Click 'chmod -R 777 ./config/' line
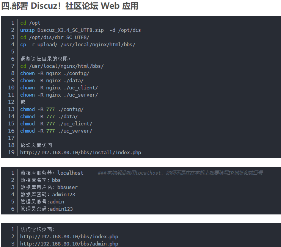Image resolution: width=281 pixels, height=247 pixels. (x=52, y=109)
